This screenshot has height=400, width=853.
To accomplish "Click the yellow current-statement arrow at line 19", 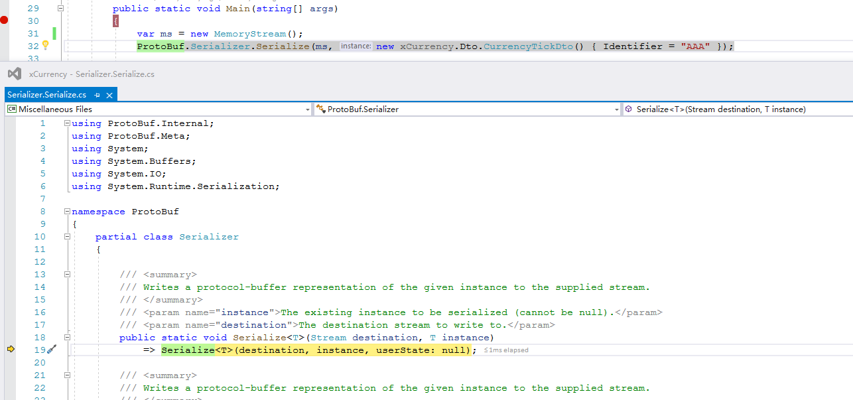I will coord(10,350).
